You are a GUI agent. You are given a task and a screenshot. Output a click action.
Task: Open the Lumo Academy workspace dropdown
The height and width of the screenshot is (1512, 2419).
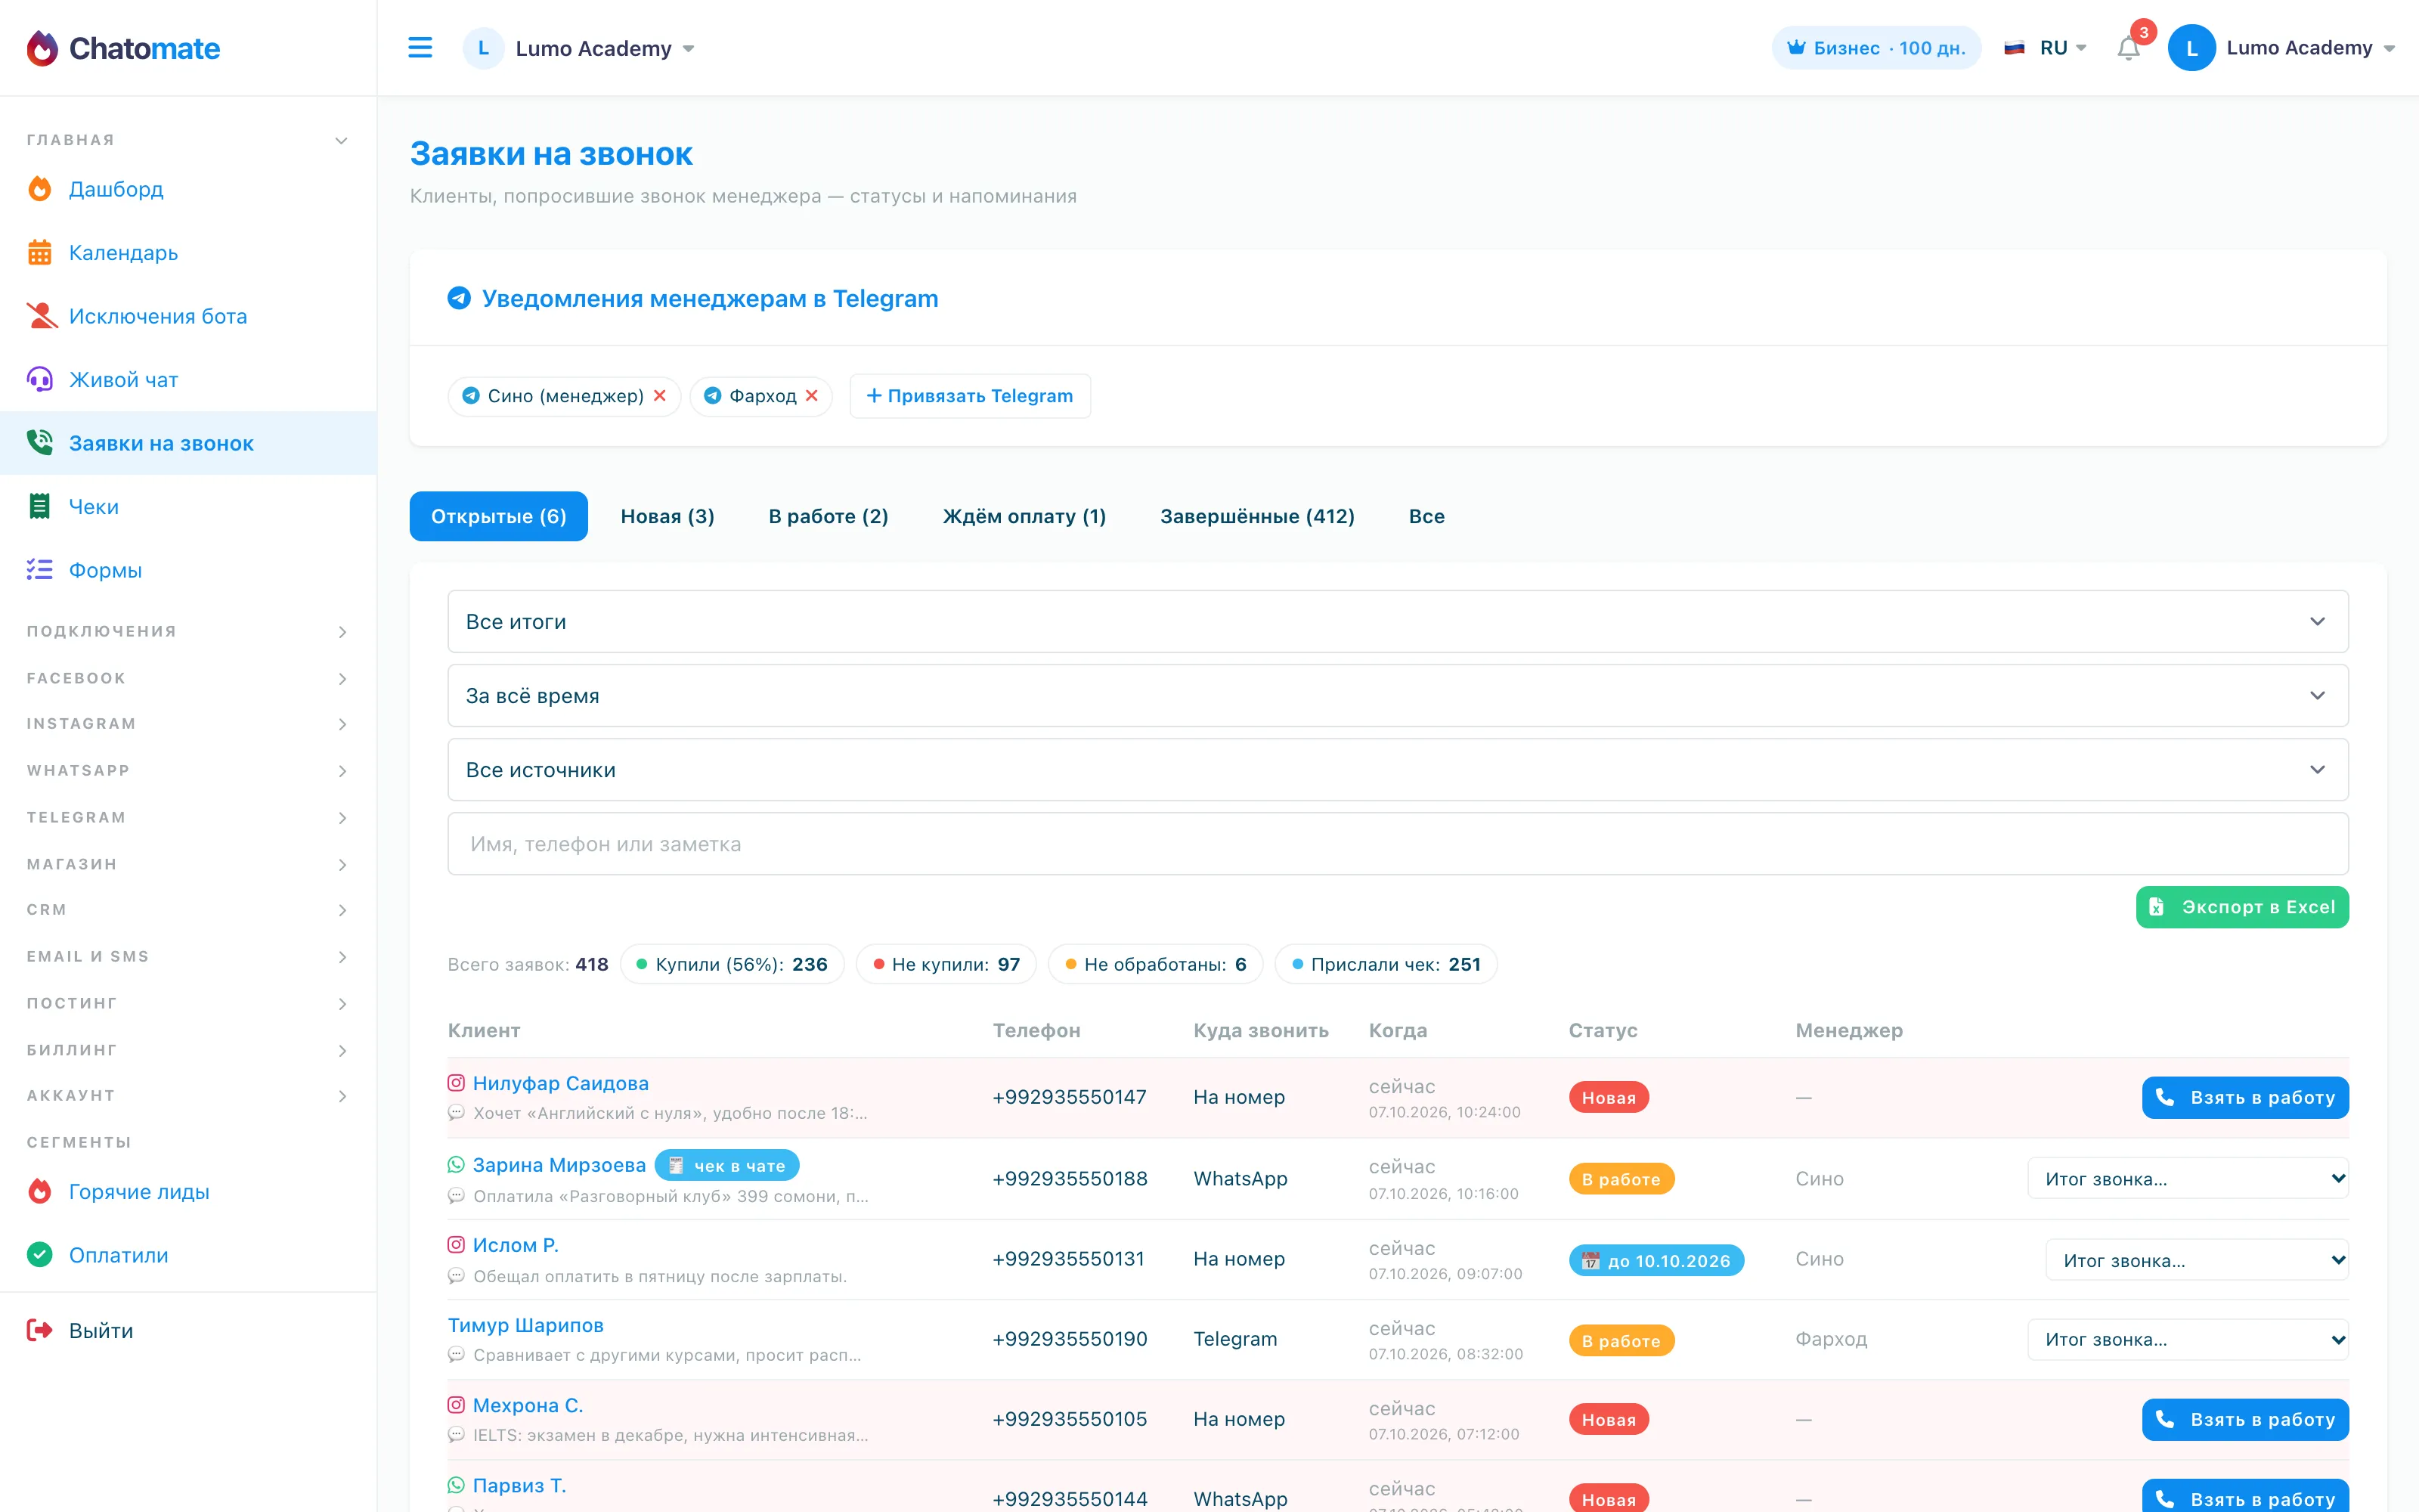point(580,48)
